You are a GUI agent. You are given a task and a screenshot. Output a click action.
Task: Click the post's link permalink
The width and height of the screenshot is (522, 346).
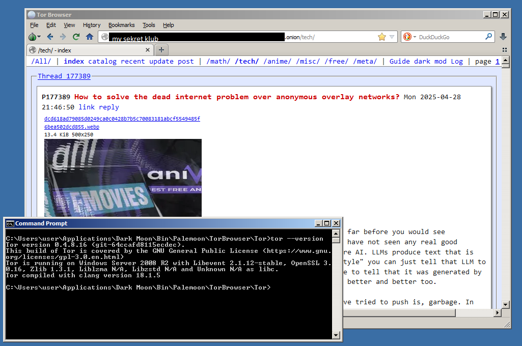pos(87,107)
